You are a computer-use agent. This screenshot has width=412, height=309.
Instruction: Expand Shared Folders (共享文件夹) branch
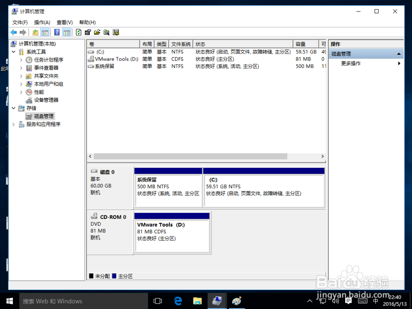[x=21, y=76]
